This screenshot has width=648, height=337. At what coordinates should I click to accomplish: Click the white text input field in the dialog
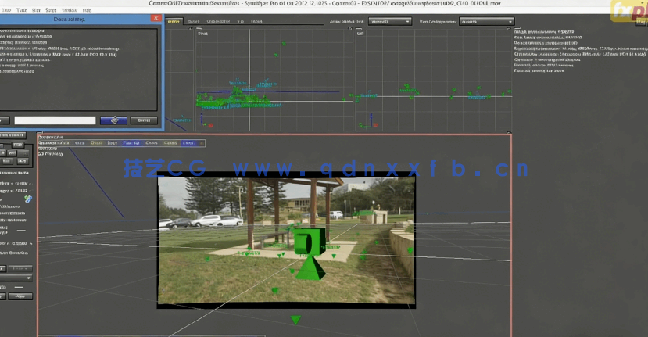tap(55, 120)
